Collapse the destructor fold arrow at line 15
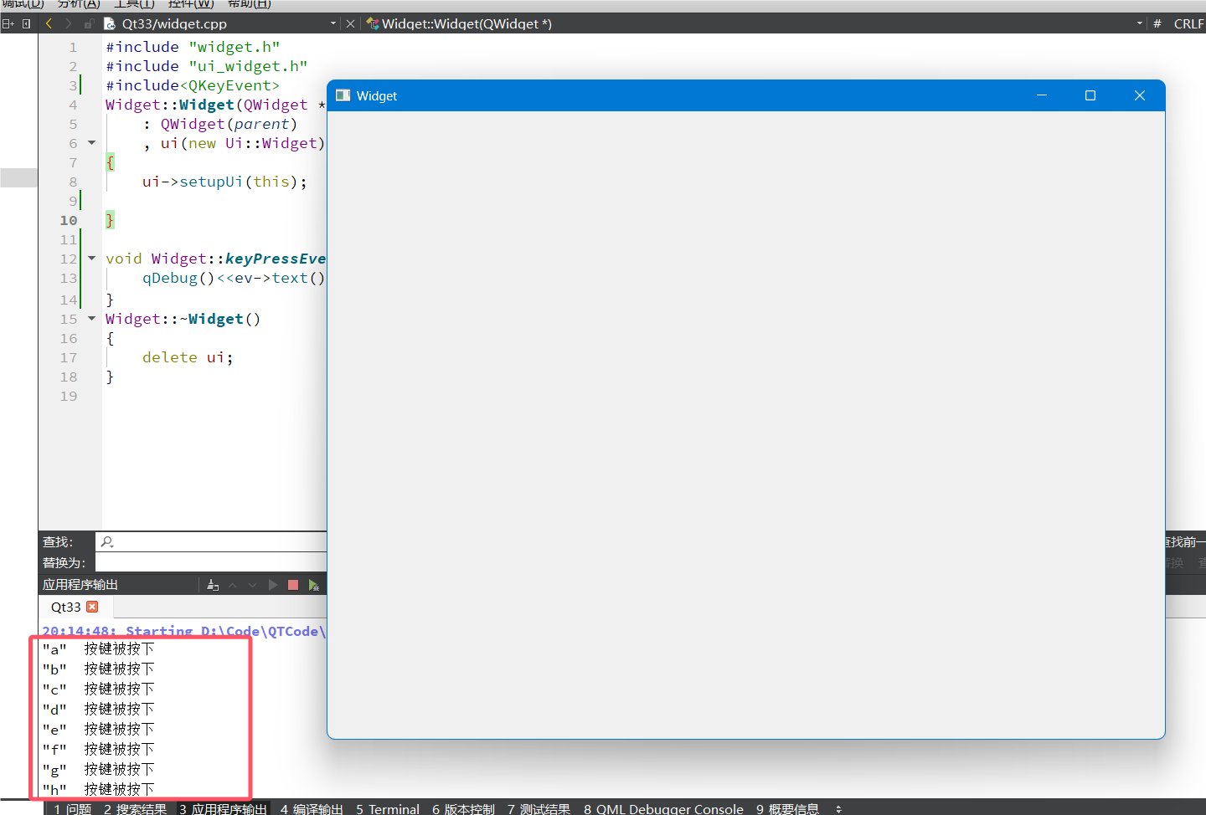Screen dimensions: 1206x815 pyautogui.click(x=91, y=319)
